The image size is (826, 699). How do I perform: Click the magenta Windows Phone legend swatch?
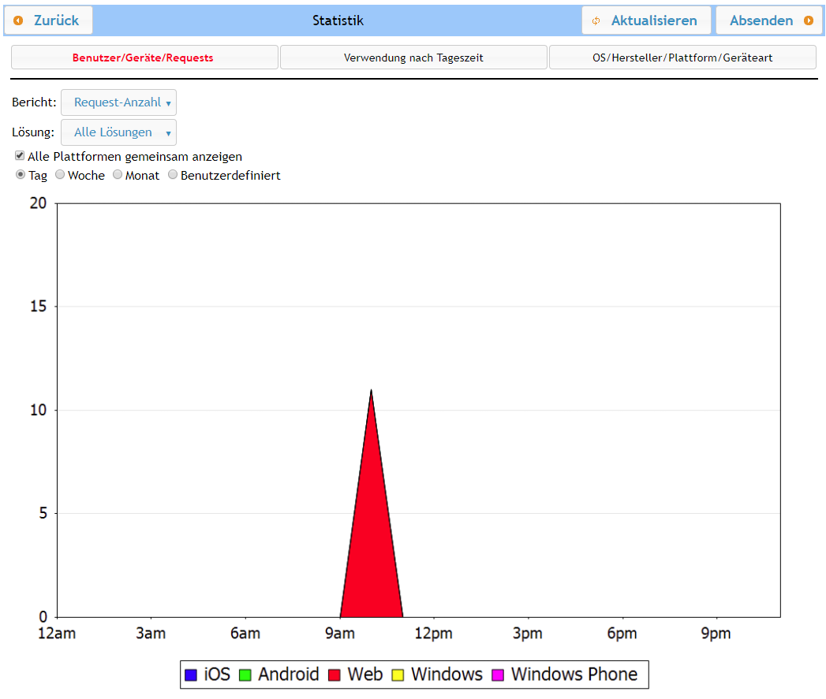point(498,675)
